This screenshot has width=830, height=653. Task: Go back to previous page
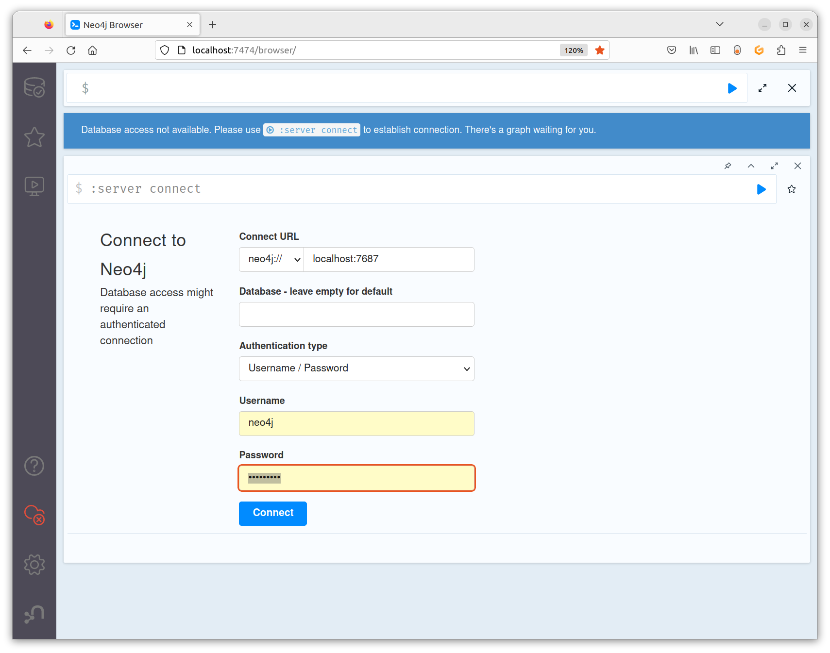tap(27, 50)
